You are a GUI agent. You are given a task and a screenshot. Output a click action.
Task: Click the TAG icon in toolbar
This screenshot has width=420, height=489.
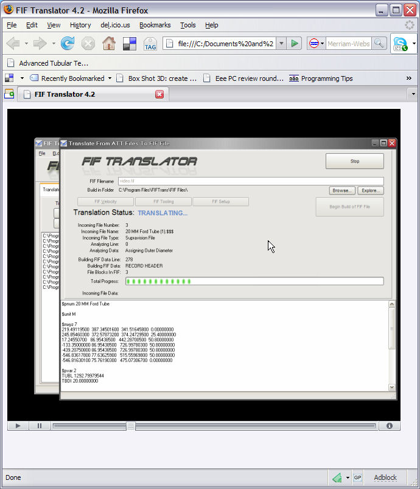tap(150, 44)
